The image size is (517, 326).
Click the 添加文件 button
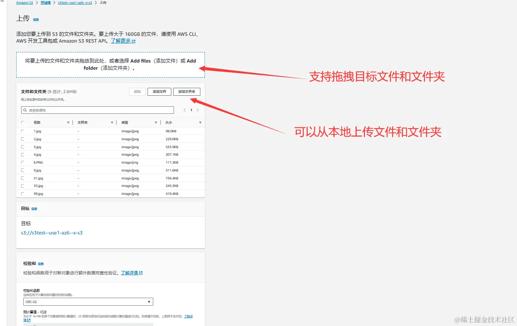pos(159,92)
